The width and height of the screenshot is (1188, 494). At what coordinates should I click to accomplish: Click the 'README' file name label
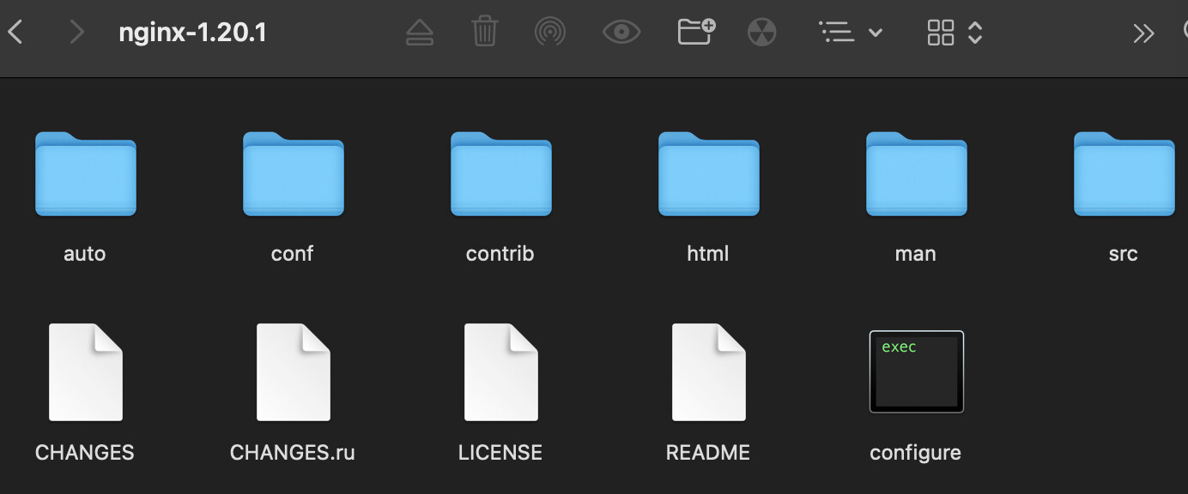pos(708,453)
